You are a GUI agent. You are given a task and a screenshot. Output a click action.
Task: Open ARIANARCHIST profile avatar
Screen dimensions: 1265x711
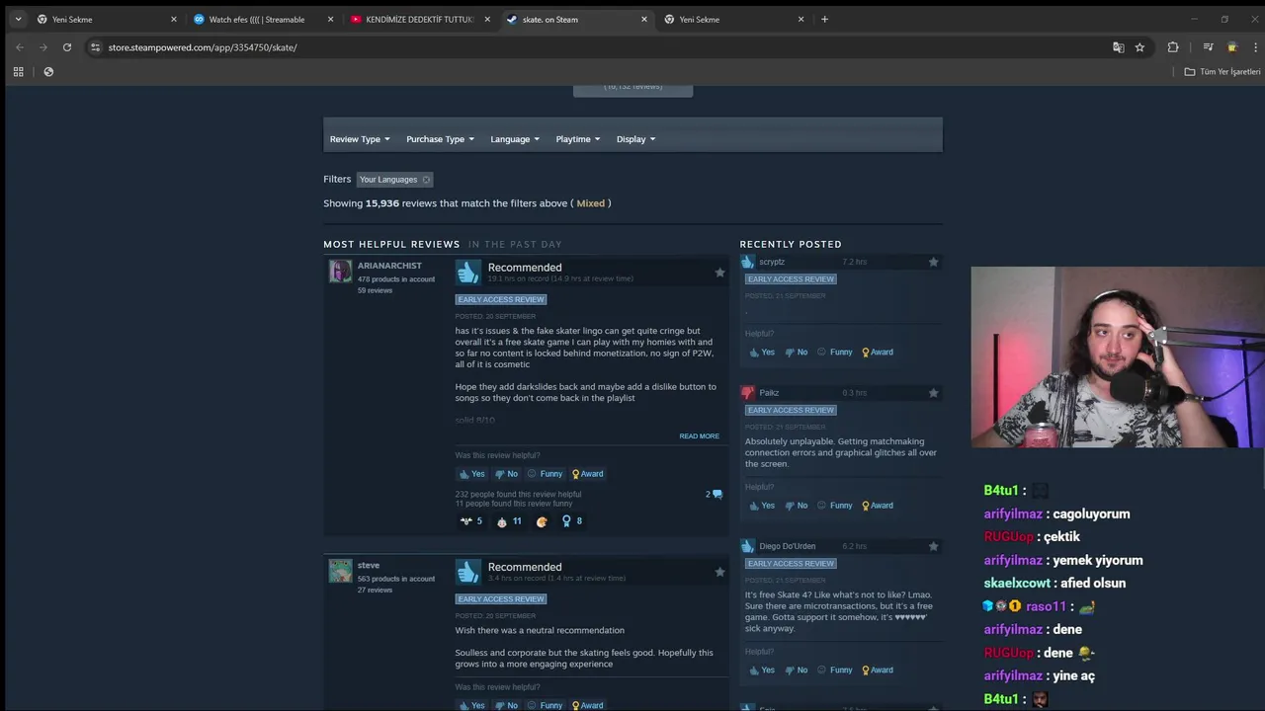(x=340, y=272)
